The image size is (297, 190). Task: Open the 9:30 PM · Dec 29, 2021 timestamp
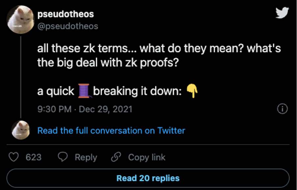[85, 109]
